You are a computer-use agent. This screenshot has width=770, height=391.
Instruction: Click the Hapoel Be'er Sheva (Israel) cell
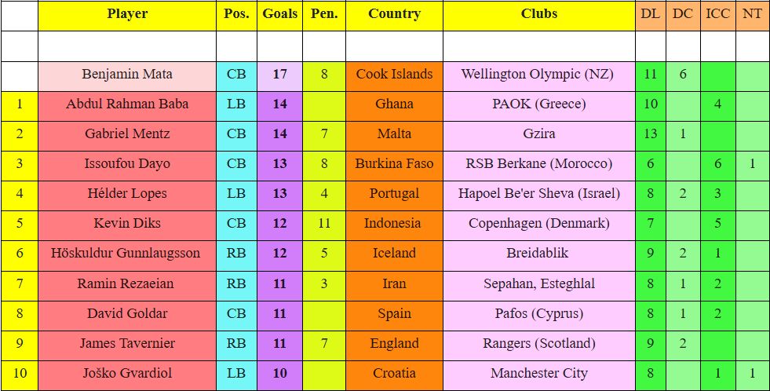[539, 194]
